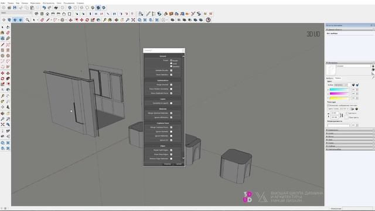Select the Move tool in left toolbar

tap(2, 73)
